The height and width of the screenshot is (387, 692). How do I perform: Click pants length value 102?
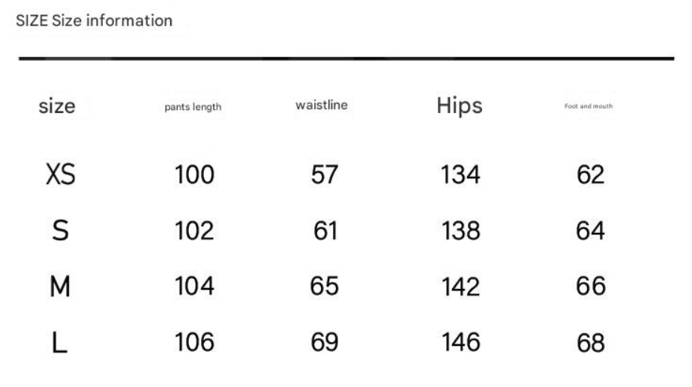195,231
